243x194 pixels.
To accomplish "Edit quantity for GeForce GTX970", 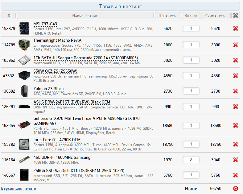I will 191,125.
